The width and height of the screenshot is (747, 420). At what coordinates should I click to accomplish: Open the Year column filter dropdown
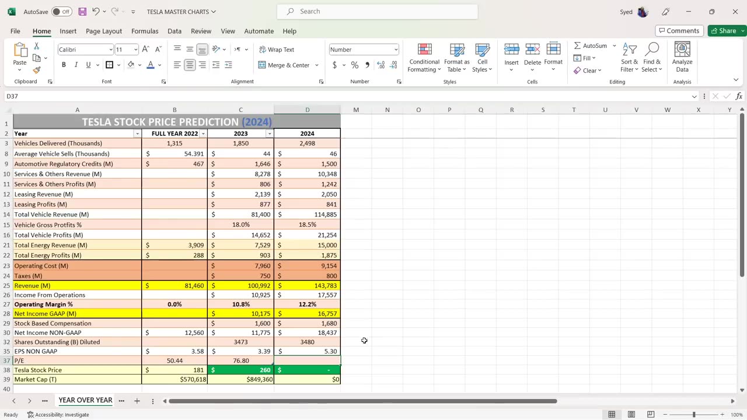(138, 134)
